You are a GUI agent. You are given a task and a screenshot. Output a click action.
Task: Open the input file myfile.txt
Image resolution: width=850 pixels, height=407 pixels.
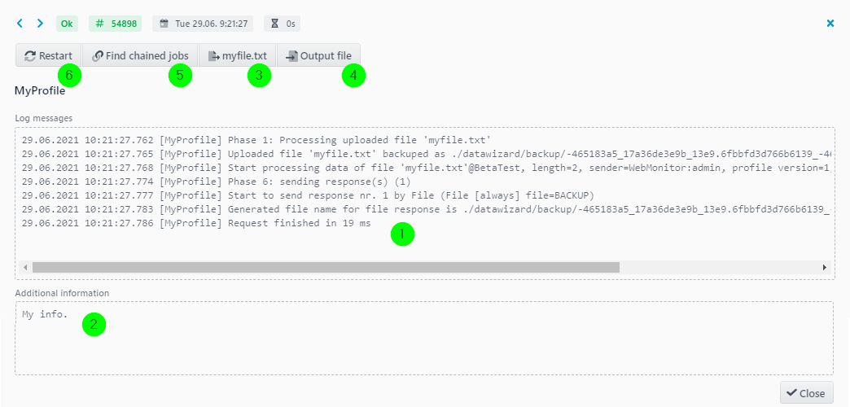click(x=237, y=55)
